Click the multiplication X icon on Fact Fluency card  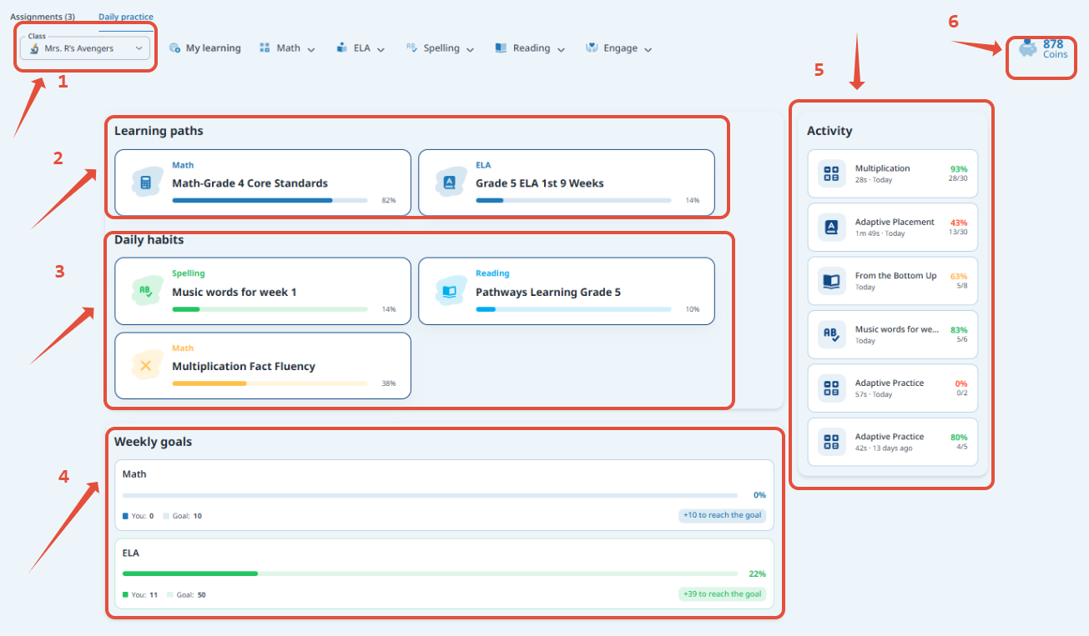146,365
